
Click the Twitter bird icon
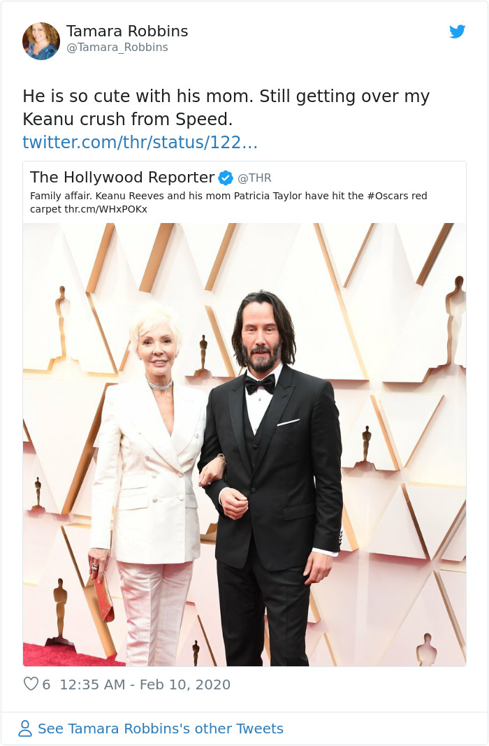click(x=458, y=31)
